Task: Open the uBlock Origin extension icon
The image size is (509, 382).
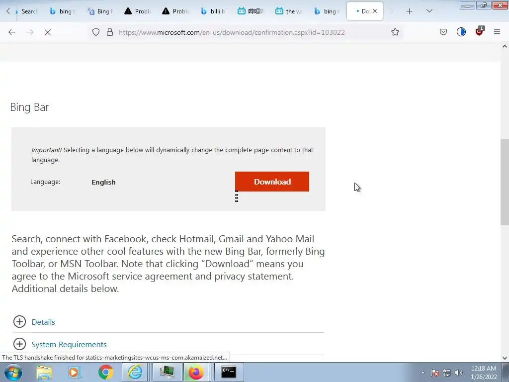Action: tap(480, 31)
